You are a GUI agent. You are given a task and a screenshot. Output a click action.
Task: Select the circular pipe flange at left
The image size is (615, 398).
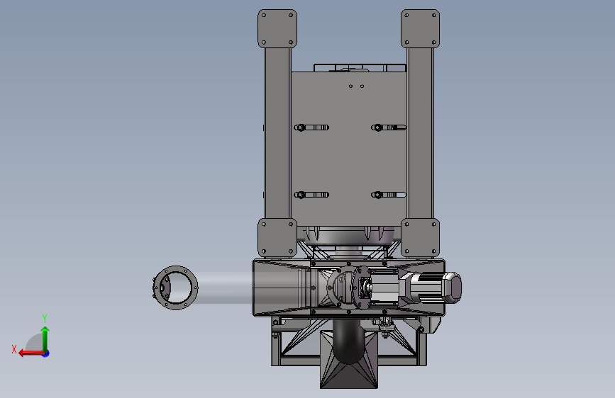pyautogui.click(x=175, y=288)
